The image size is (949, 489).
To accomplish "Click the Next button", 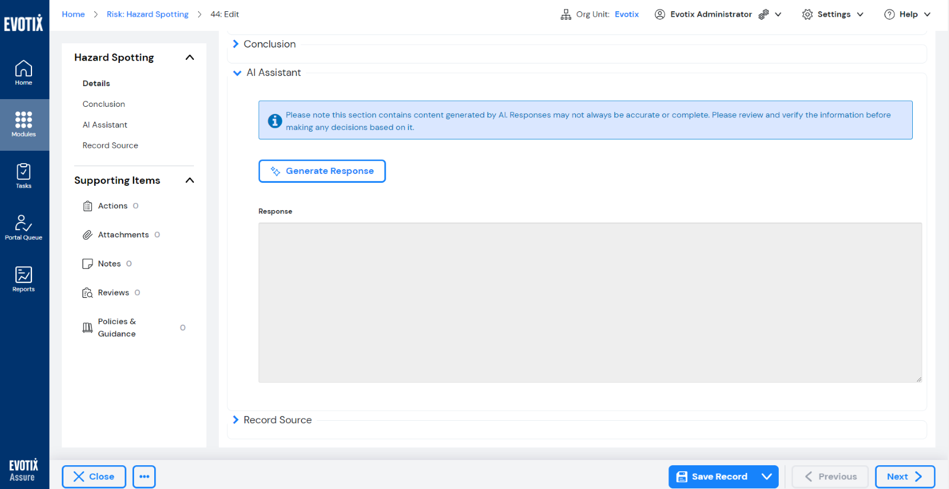I will pos(905,477).
